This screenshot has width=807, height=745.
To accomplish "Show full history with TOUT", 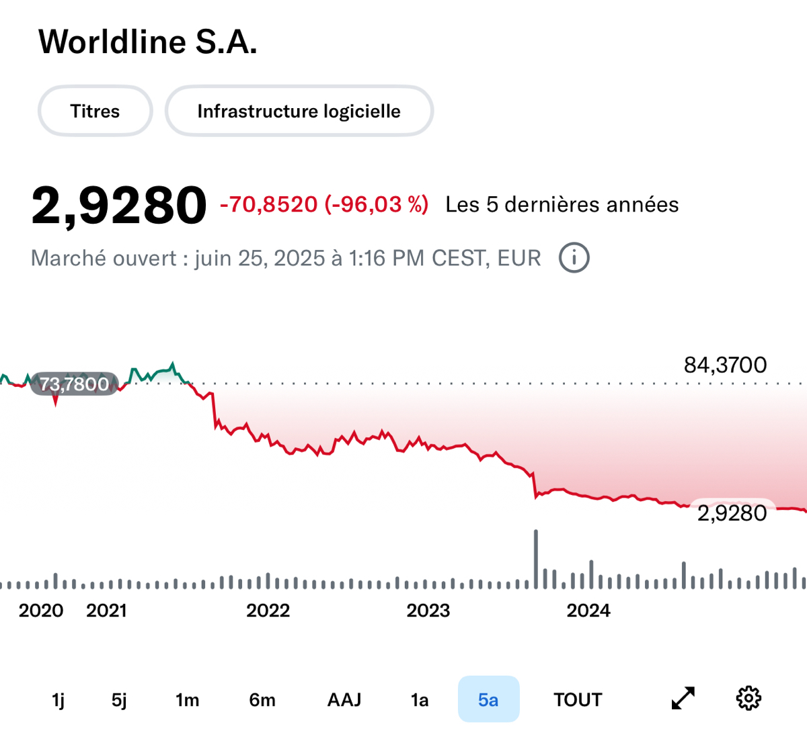I will (x=578, y=700).
